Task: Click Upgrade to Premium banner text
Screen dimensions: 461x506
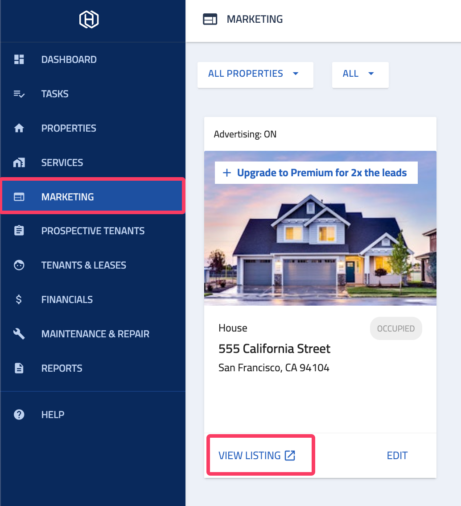Action: tap(322, 173)
